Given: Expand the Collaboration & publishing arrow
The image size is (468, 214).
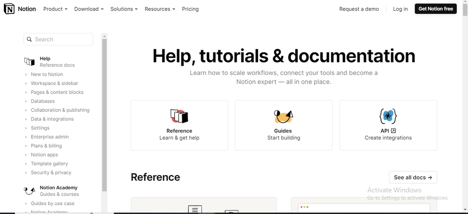Looking at the screenshot, I should tap(26, 110).
